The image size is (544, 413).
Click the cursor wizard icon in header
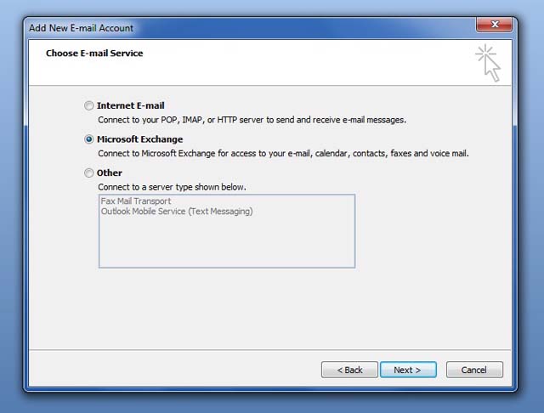[x=488, y=63]
